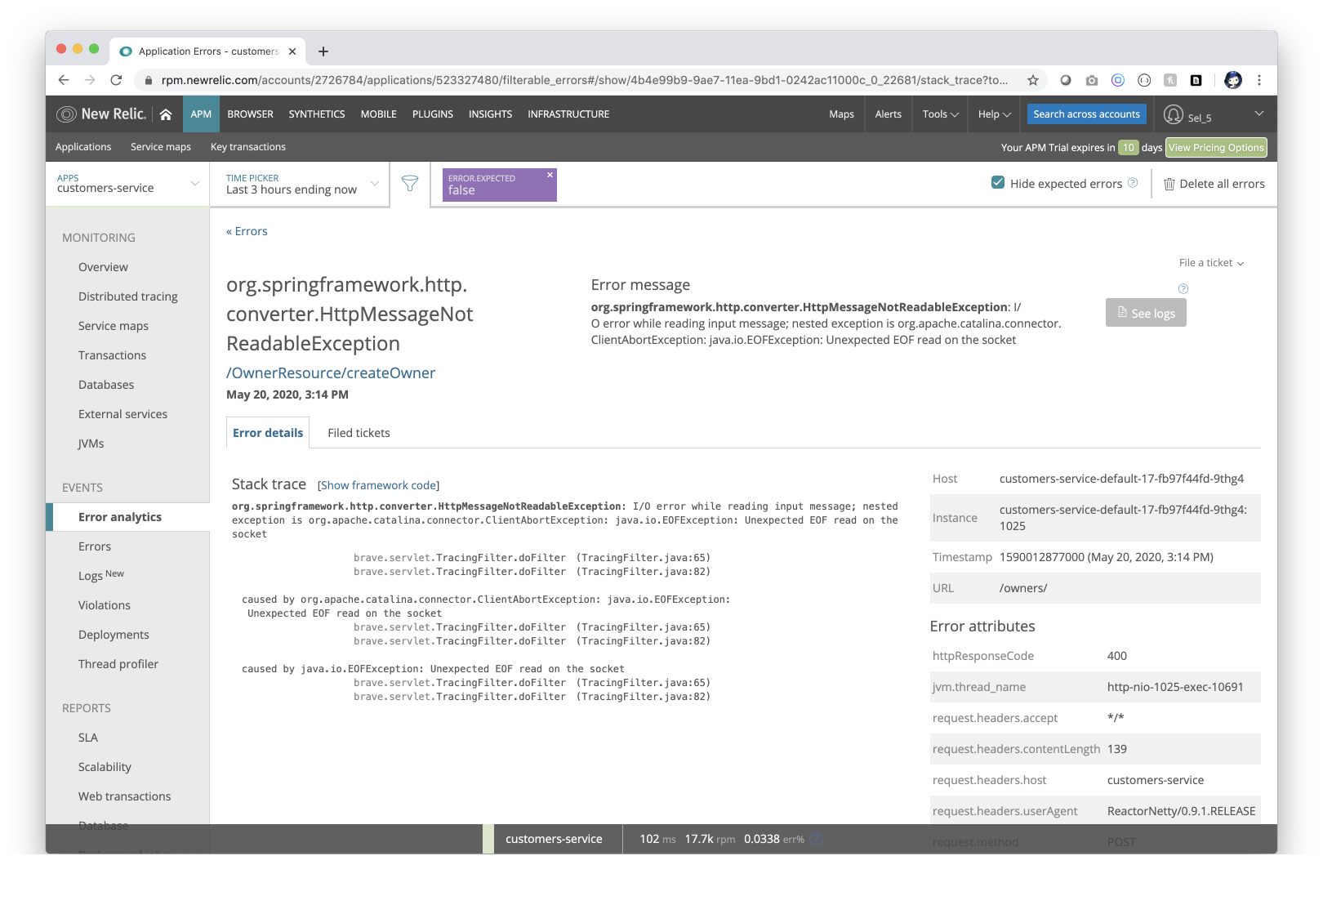Open Key transactions in the sub navigation

pyautogui.click(x=248, y=147)
